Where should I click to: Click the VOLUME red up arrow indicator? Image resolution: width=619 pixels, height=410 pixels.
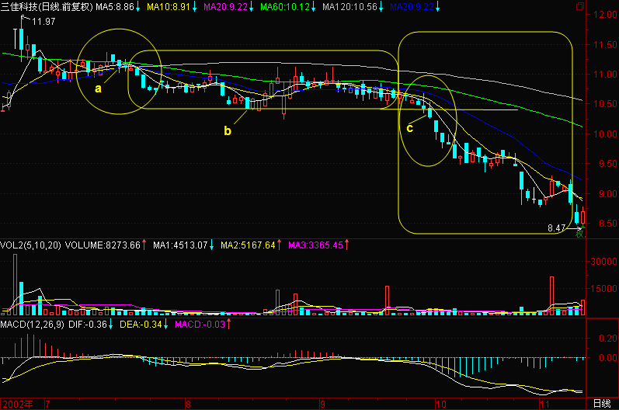[x=144, y=245]
